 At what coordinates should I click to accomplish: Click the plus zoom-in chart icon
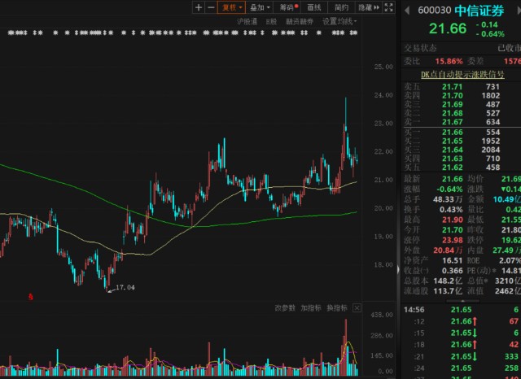pos(199,7)
